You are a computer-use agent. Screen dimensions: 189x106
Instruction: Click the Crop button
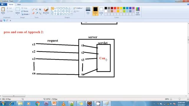click(x=24, y=8)
